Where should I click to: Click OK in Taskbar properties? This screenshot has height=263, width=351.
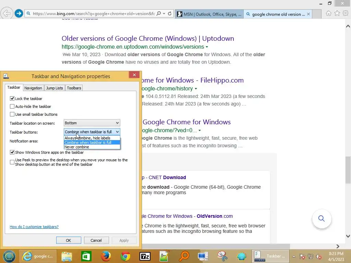click(69, 240)
